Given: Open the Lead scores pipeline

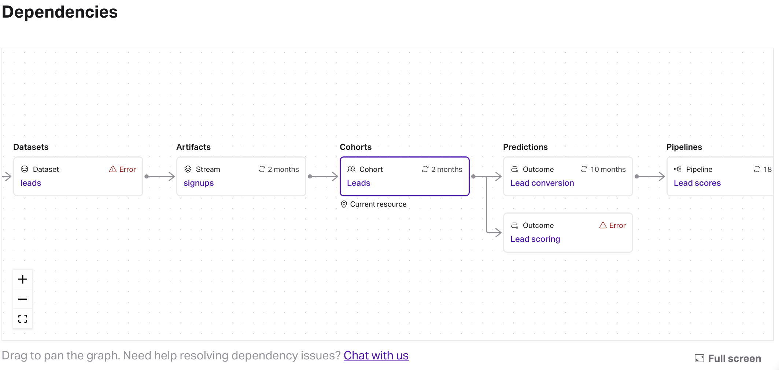Looking at the screenshot, I should pos(697,183).
